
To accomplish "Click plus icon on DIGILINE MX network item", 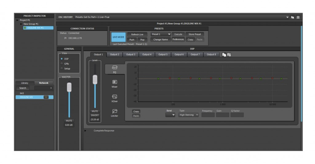I will point(46,97).
